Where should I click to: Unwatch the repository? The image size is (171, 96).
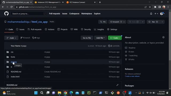[116, 22]
